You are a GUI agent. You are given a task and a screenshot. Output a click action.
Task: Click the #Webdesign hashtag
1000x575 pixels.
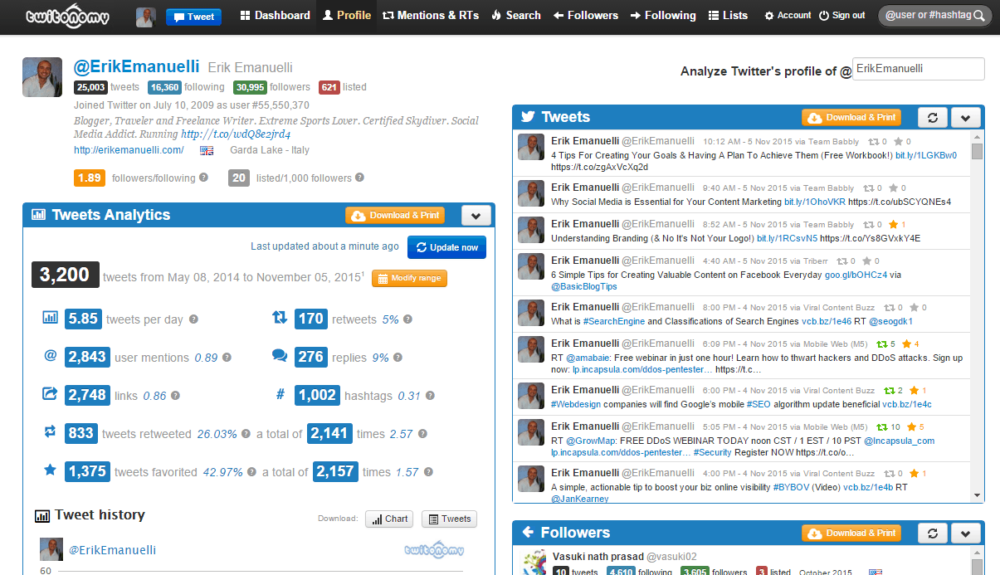[577, 404]
